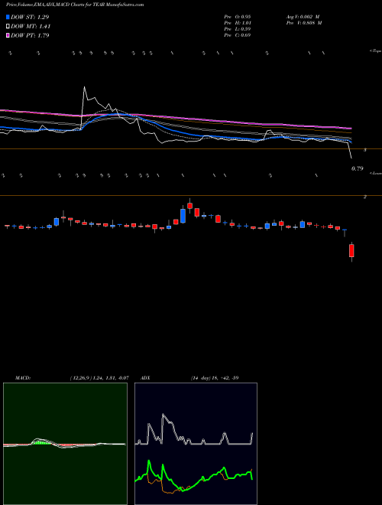Click the chart title mentioning MunafaSutra.com
The image size is (382, 505).
click(x=75, y=5)
